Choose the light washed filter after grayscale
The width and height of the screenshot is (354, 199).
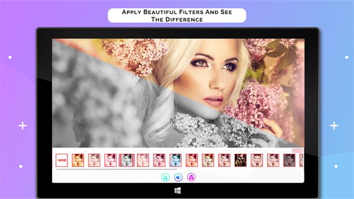[143, 160]
